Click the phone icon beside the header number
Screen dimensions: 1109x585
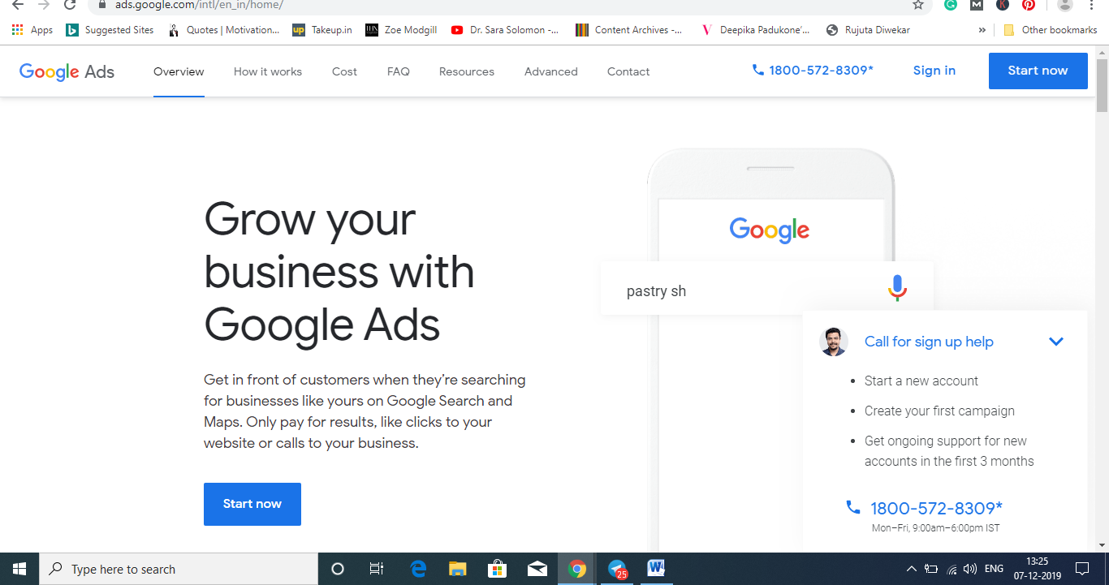(x=758, y=71)
